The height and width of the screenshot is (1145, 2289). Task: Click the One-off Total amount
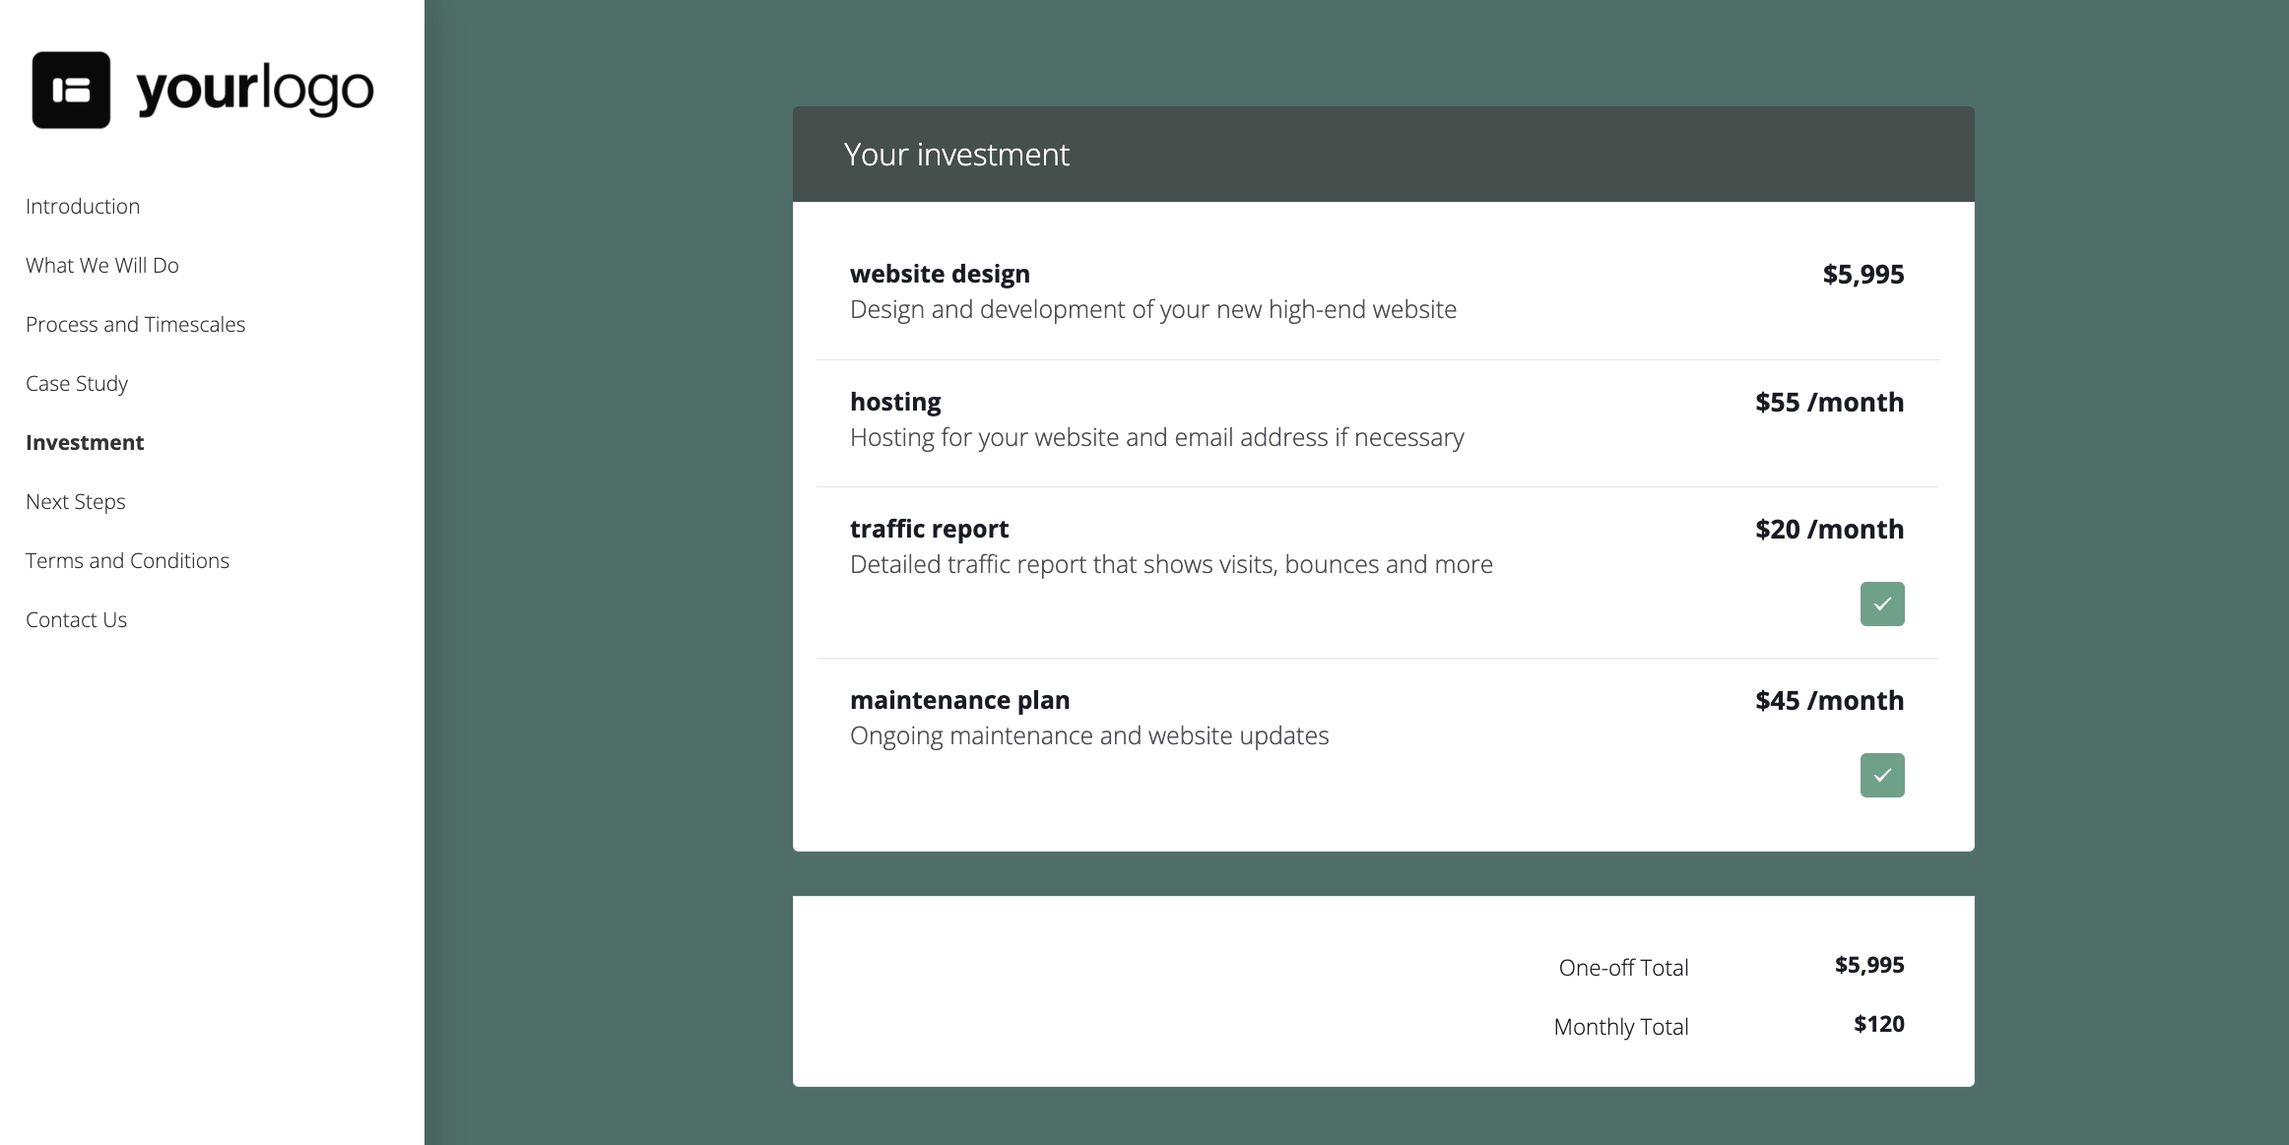pyautogui.click(x=1868, y=965)
